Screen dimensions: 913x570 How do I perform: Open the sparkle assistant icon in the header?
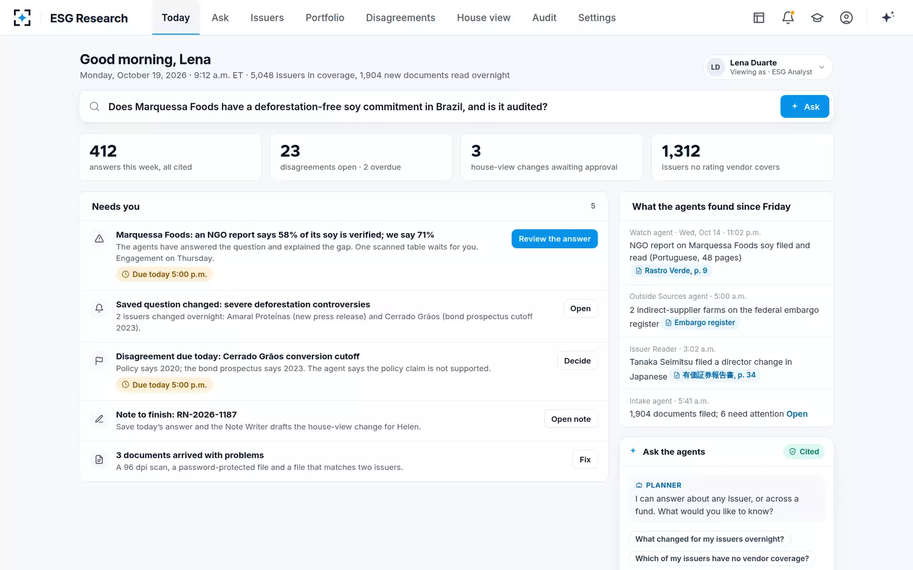click(x=888, y=17)
